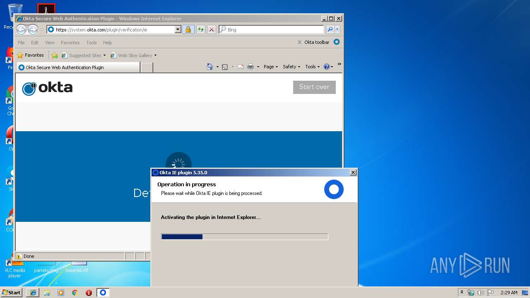Refresh the page with the green arrows icon
The width and height of the screenshot is (530, 298).
point(200,29)
